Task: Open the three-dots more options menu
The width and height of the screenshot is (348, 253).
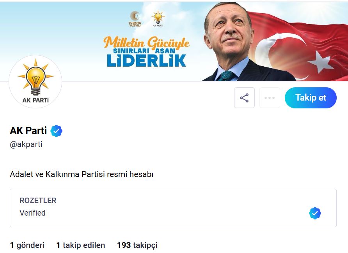Action: point(270,98)
